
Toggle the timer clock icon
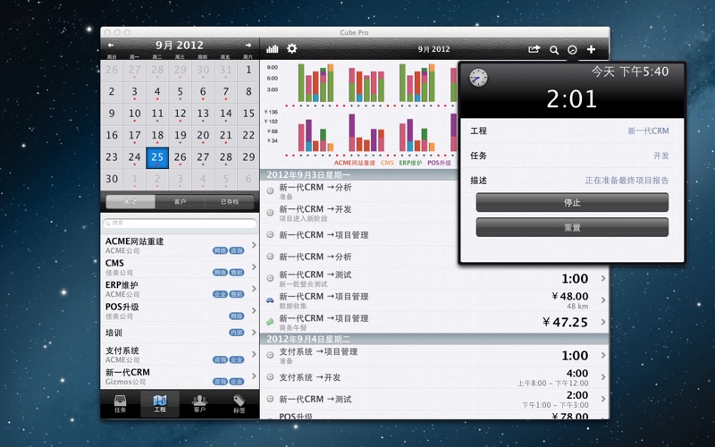(x=572, y=50)
